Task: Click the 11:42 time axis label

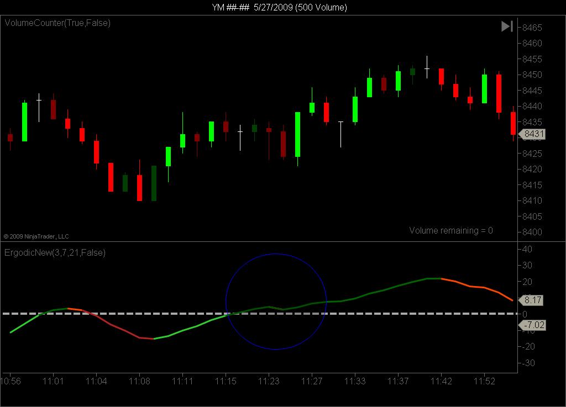Action: click(441, 381)
